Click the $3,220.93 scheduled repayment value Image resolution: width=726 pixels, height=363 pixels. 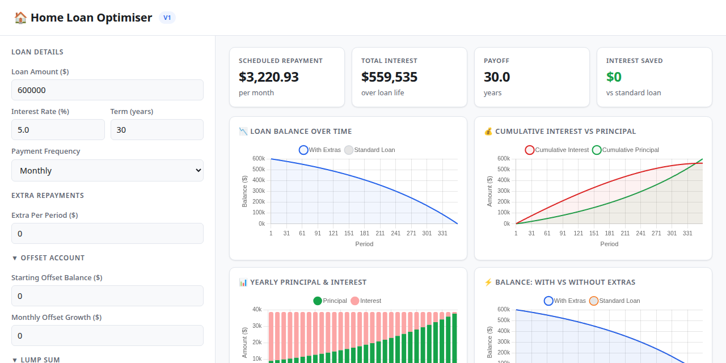269,77
